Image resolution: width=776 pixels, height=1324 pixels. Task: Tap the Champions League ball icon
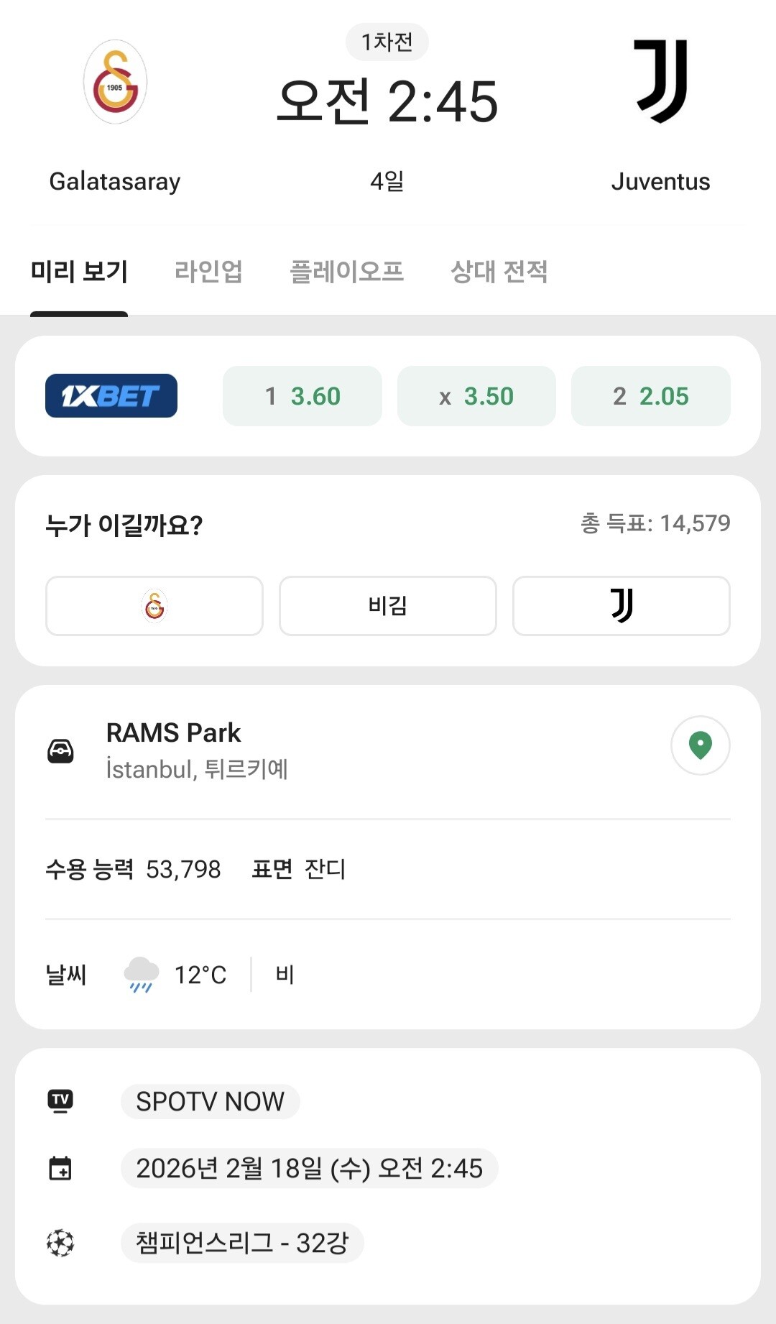tap(60, 1243)
